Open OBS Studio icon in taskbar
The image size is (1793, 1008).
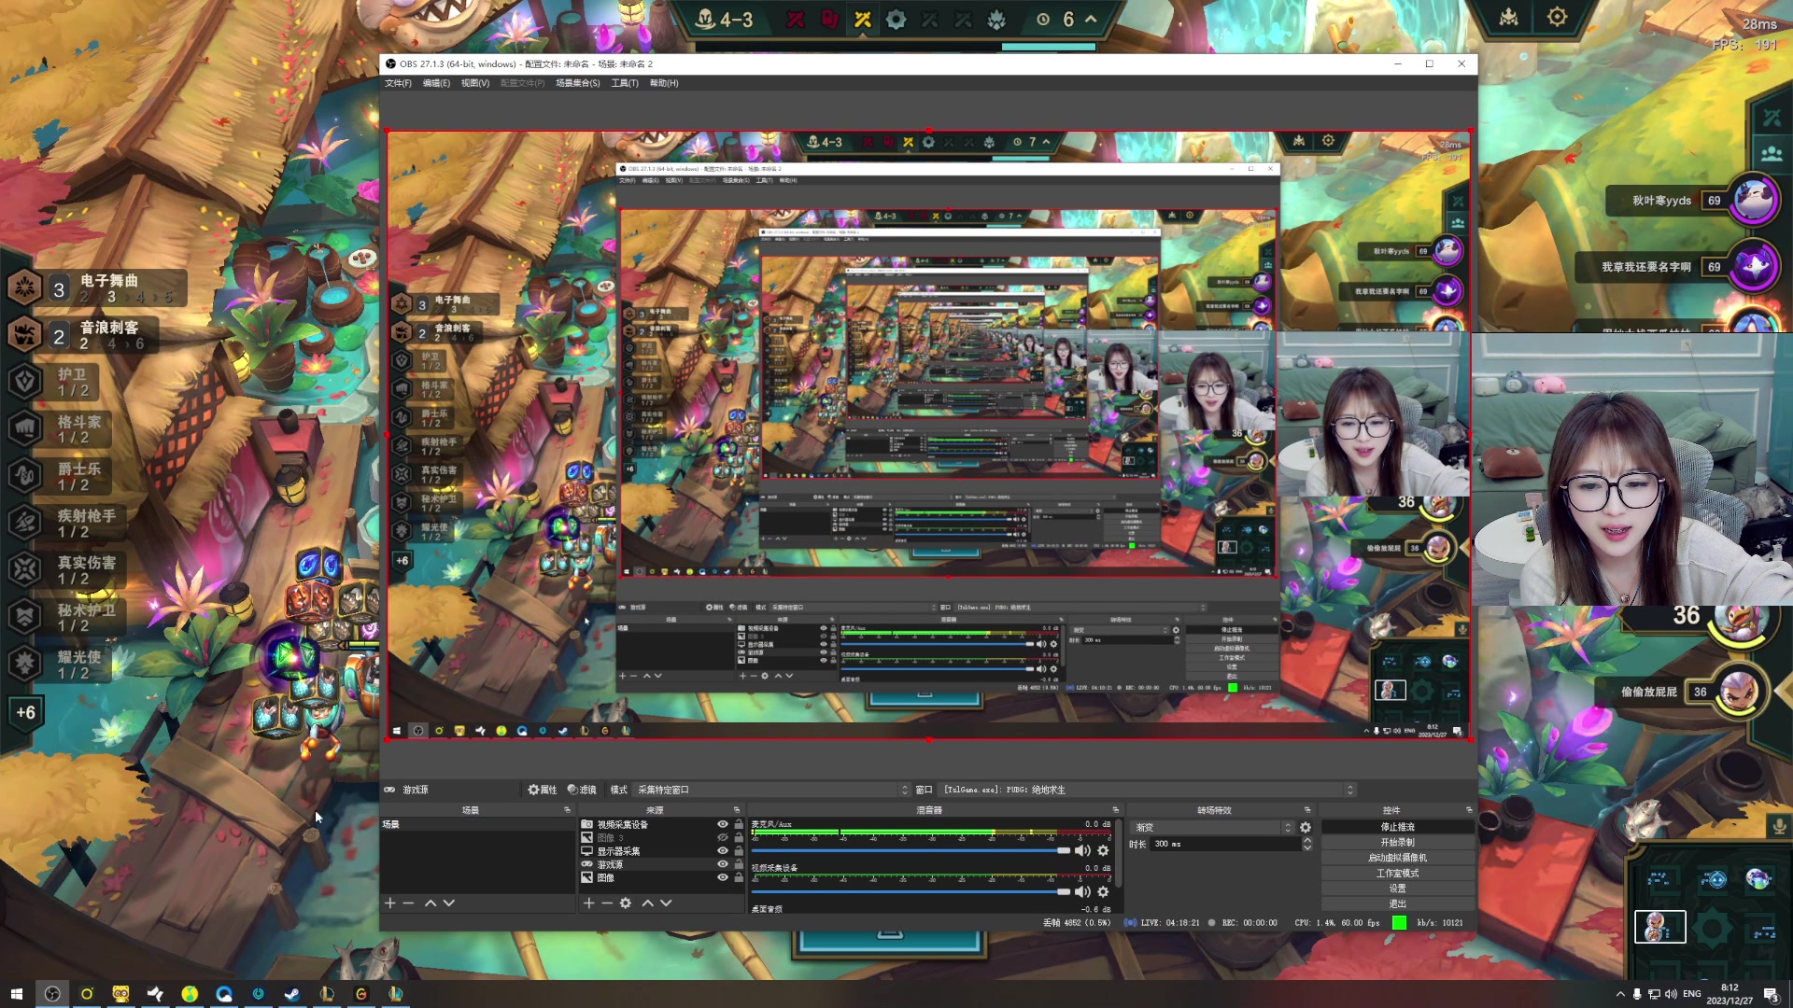coord(52,994)
